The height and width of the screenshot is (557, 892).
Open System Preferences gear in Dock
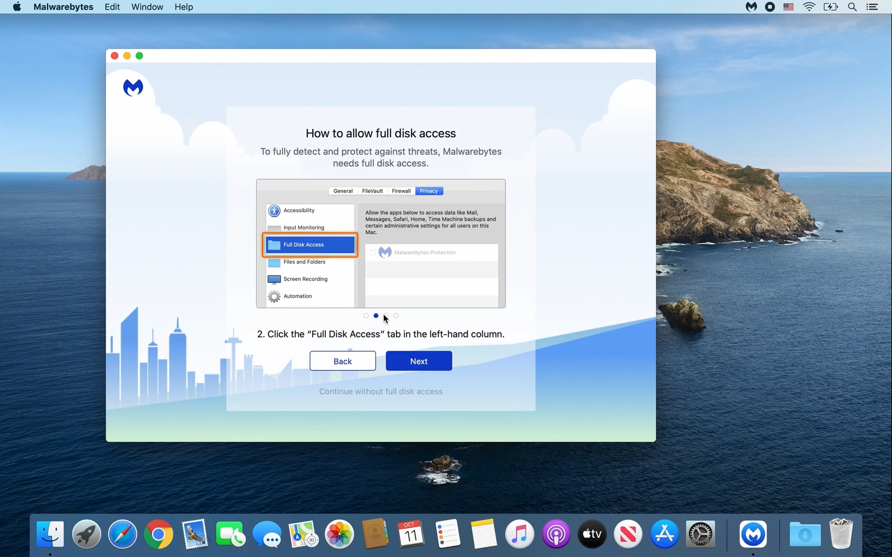click(x=700, y=534)
